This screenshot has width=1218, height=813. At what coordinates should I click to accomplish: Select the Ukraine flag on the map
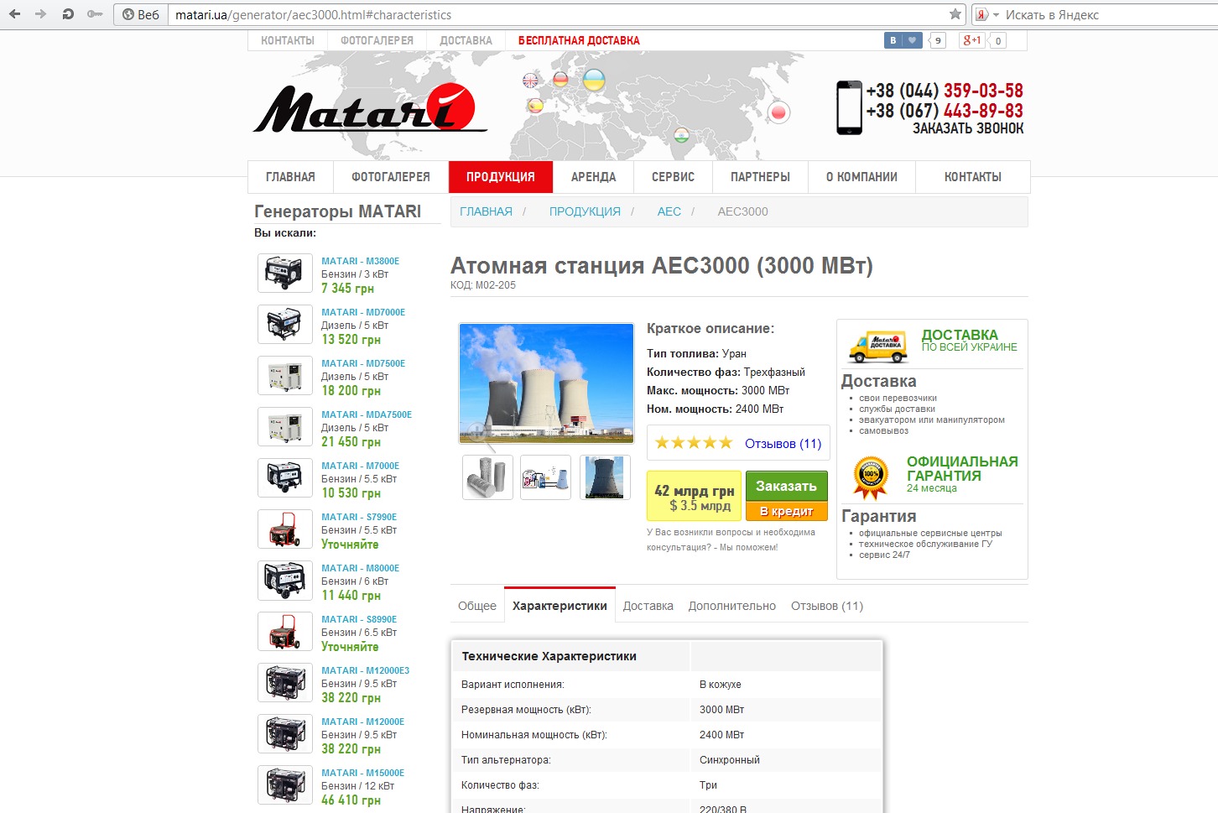[x=594, y=81]
